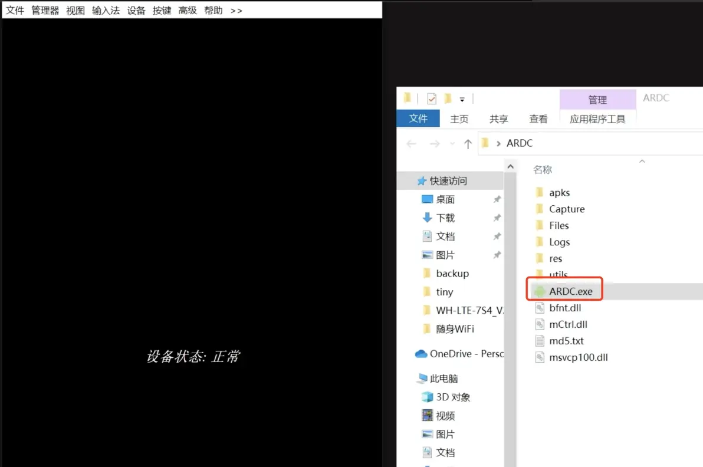Select the ARDC.exe Android icon
This screenshot has width=703, height=467.
[538, 291]
